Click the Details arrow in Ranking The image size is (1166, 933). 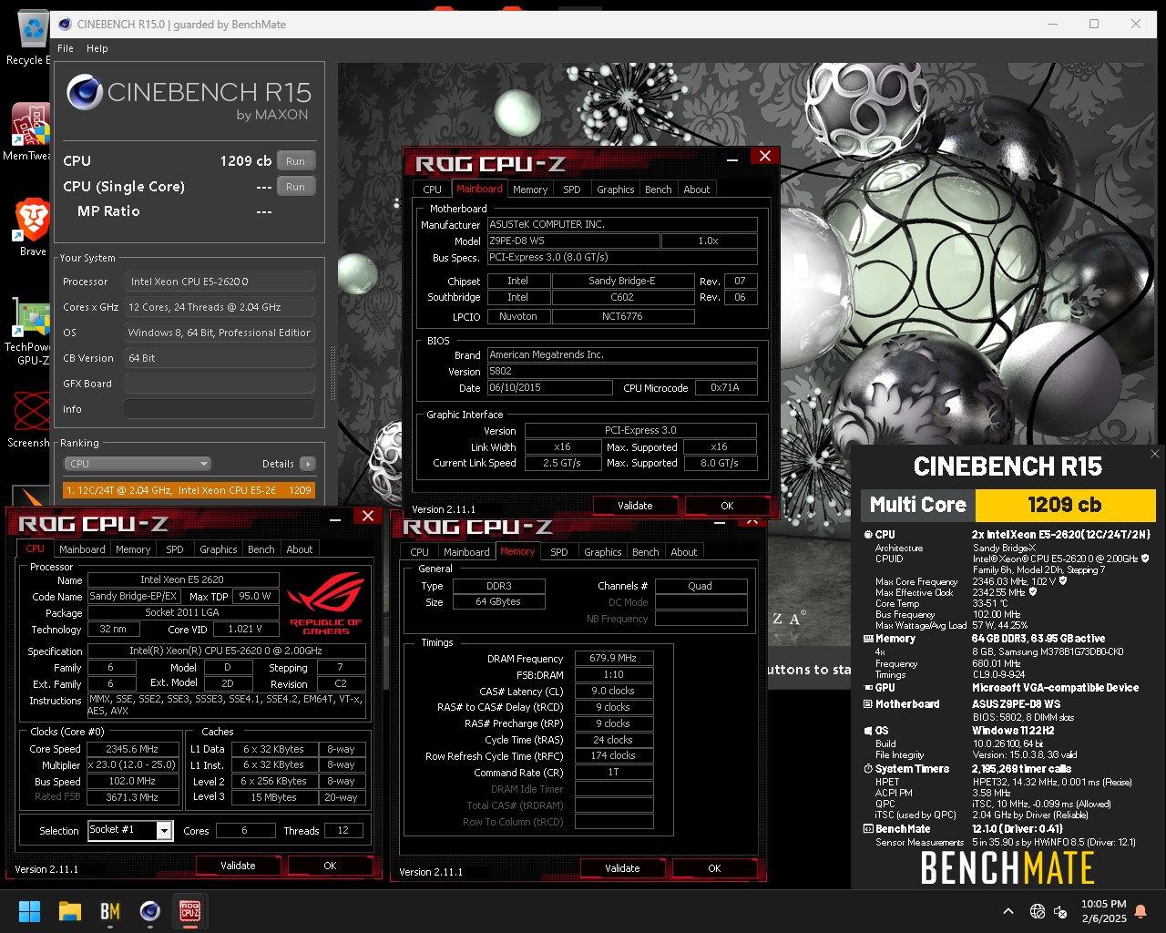click(308, 464)
